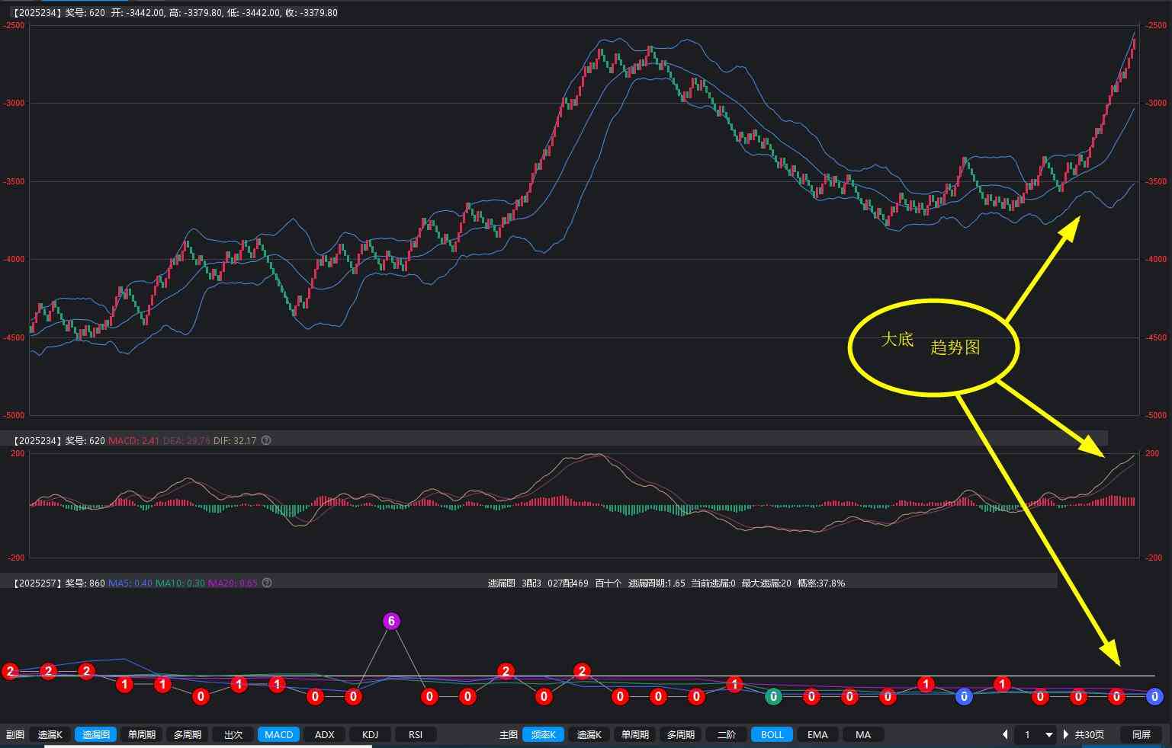Click the help icon beside the MA20 value
The height and width of the screenshot is (748, 1172).
(x=267, y=583)
